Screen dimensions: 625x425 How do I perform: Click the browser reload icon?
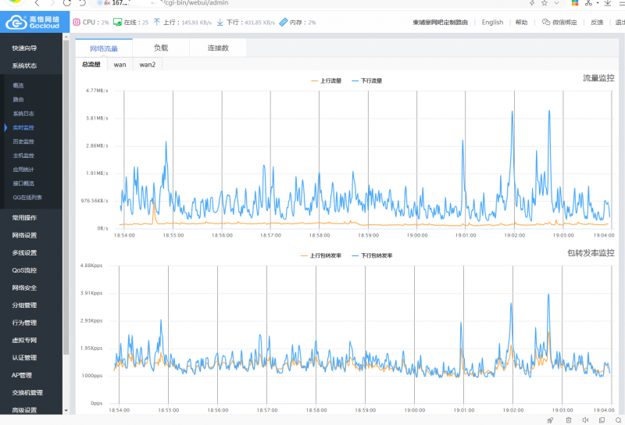tap(66, 3)
